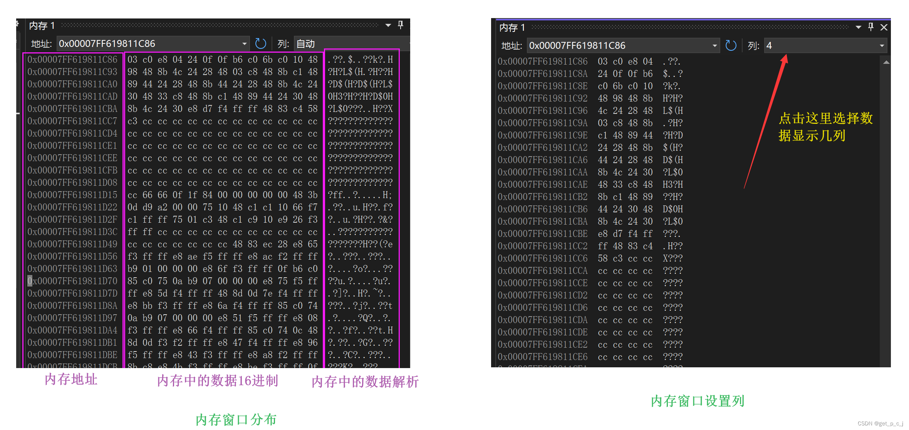Close the right 内存 1 window
This screenshot has width=909, height=430.
click(884, 27)
